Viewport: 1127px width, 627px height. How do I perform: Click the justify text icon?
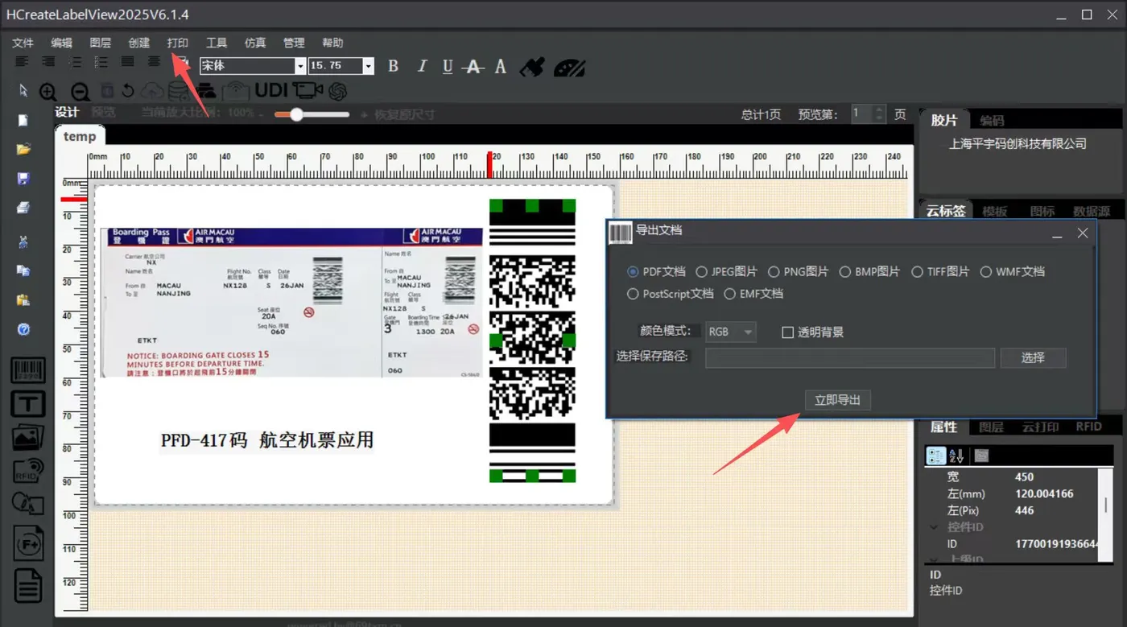click(128, 62)
